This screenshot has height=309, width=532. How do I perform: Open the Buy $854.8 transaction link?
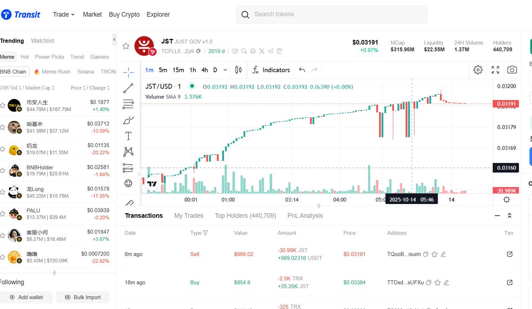point(509,282)
